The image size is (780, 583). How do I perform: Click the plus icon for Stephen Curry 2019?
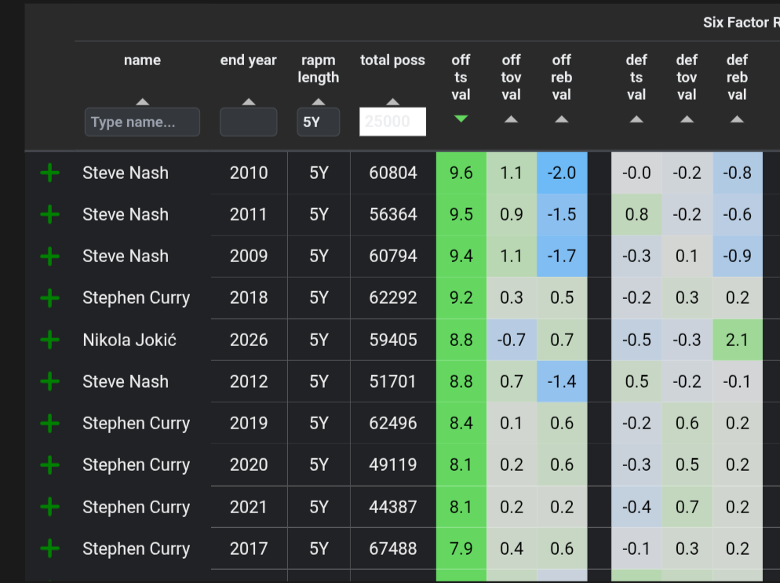point(49,423)
